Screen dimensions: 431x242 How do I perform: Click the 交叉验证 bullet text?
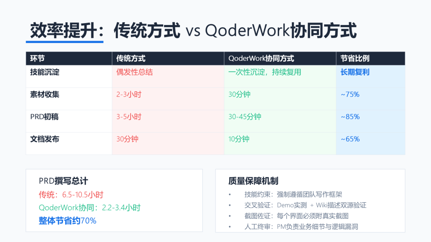[x=305, y=205]
